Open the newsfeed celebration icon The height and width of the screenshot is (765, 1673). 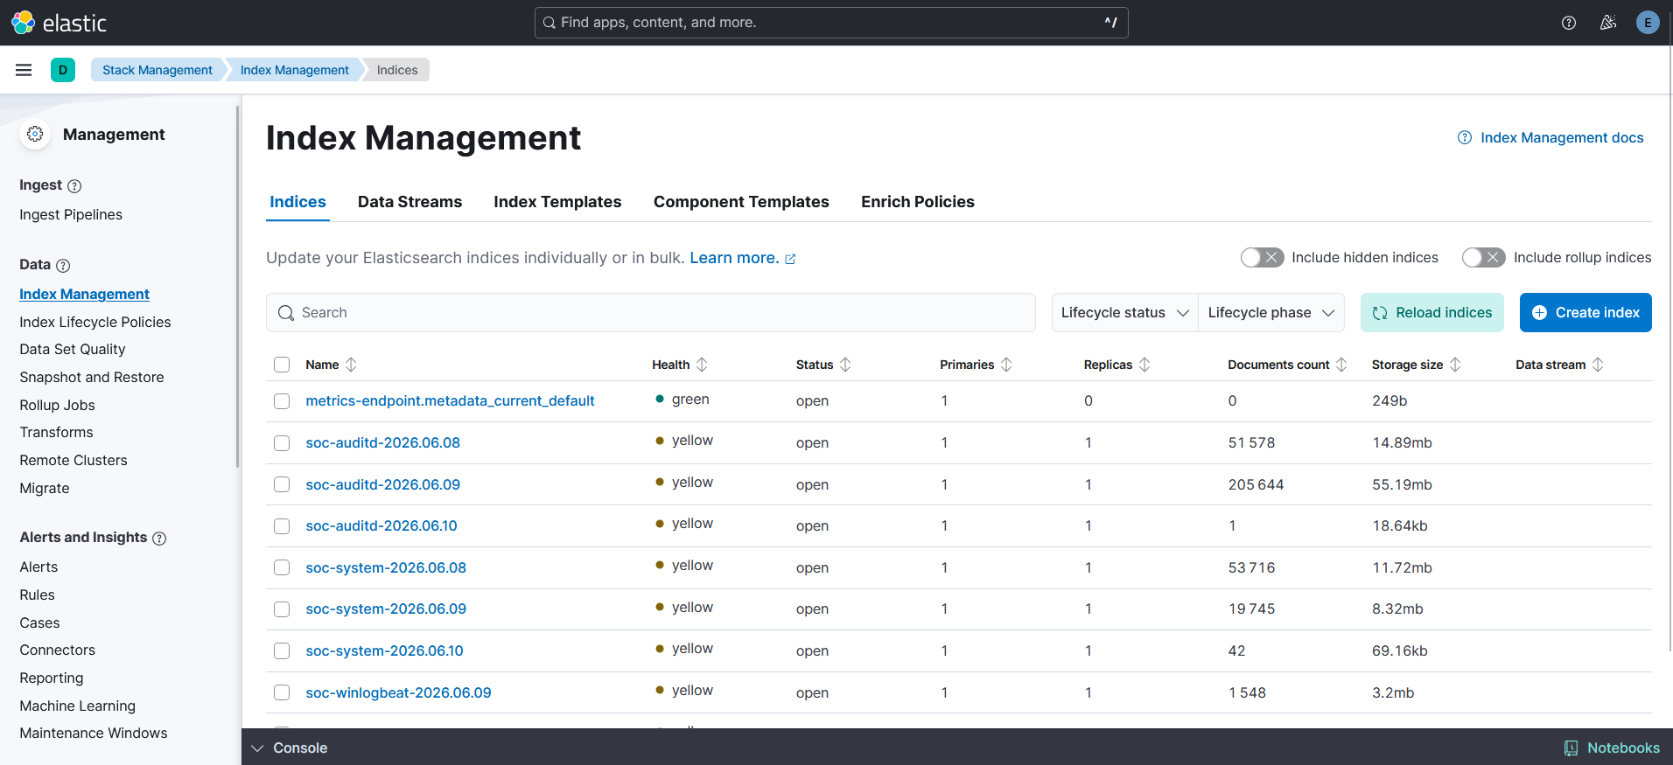[x=1608, y=23]
